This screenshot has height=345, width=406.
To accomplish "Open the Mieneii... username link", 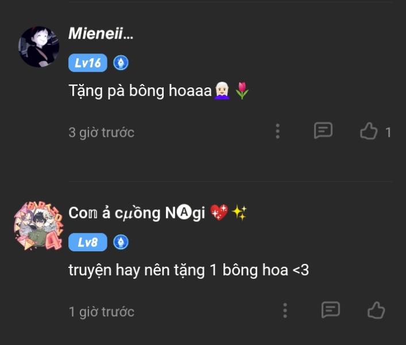I will coord(100,34).
